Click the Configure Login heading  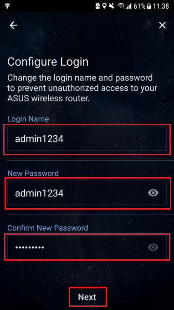tap(48, 62)
